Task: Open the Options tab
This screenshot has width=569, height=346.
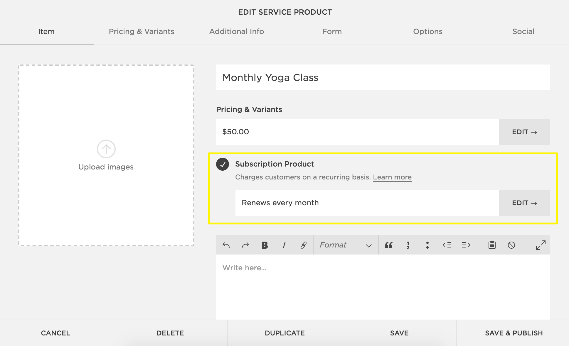Action: point(427,31)
